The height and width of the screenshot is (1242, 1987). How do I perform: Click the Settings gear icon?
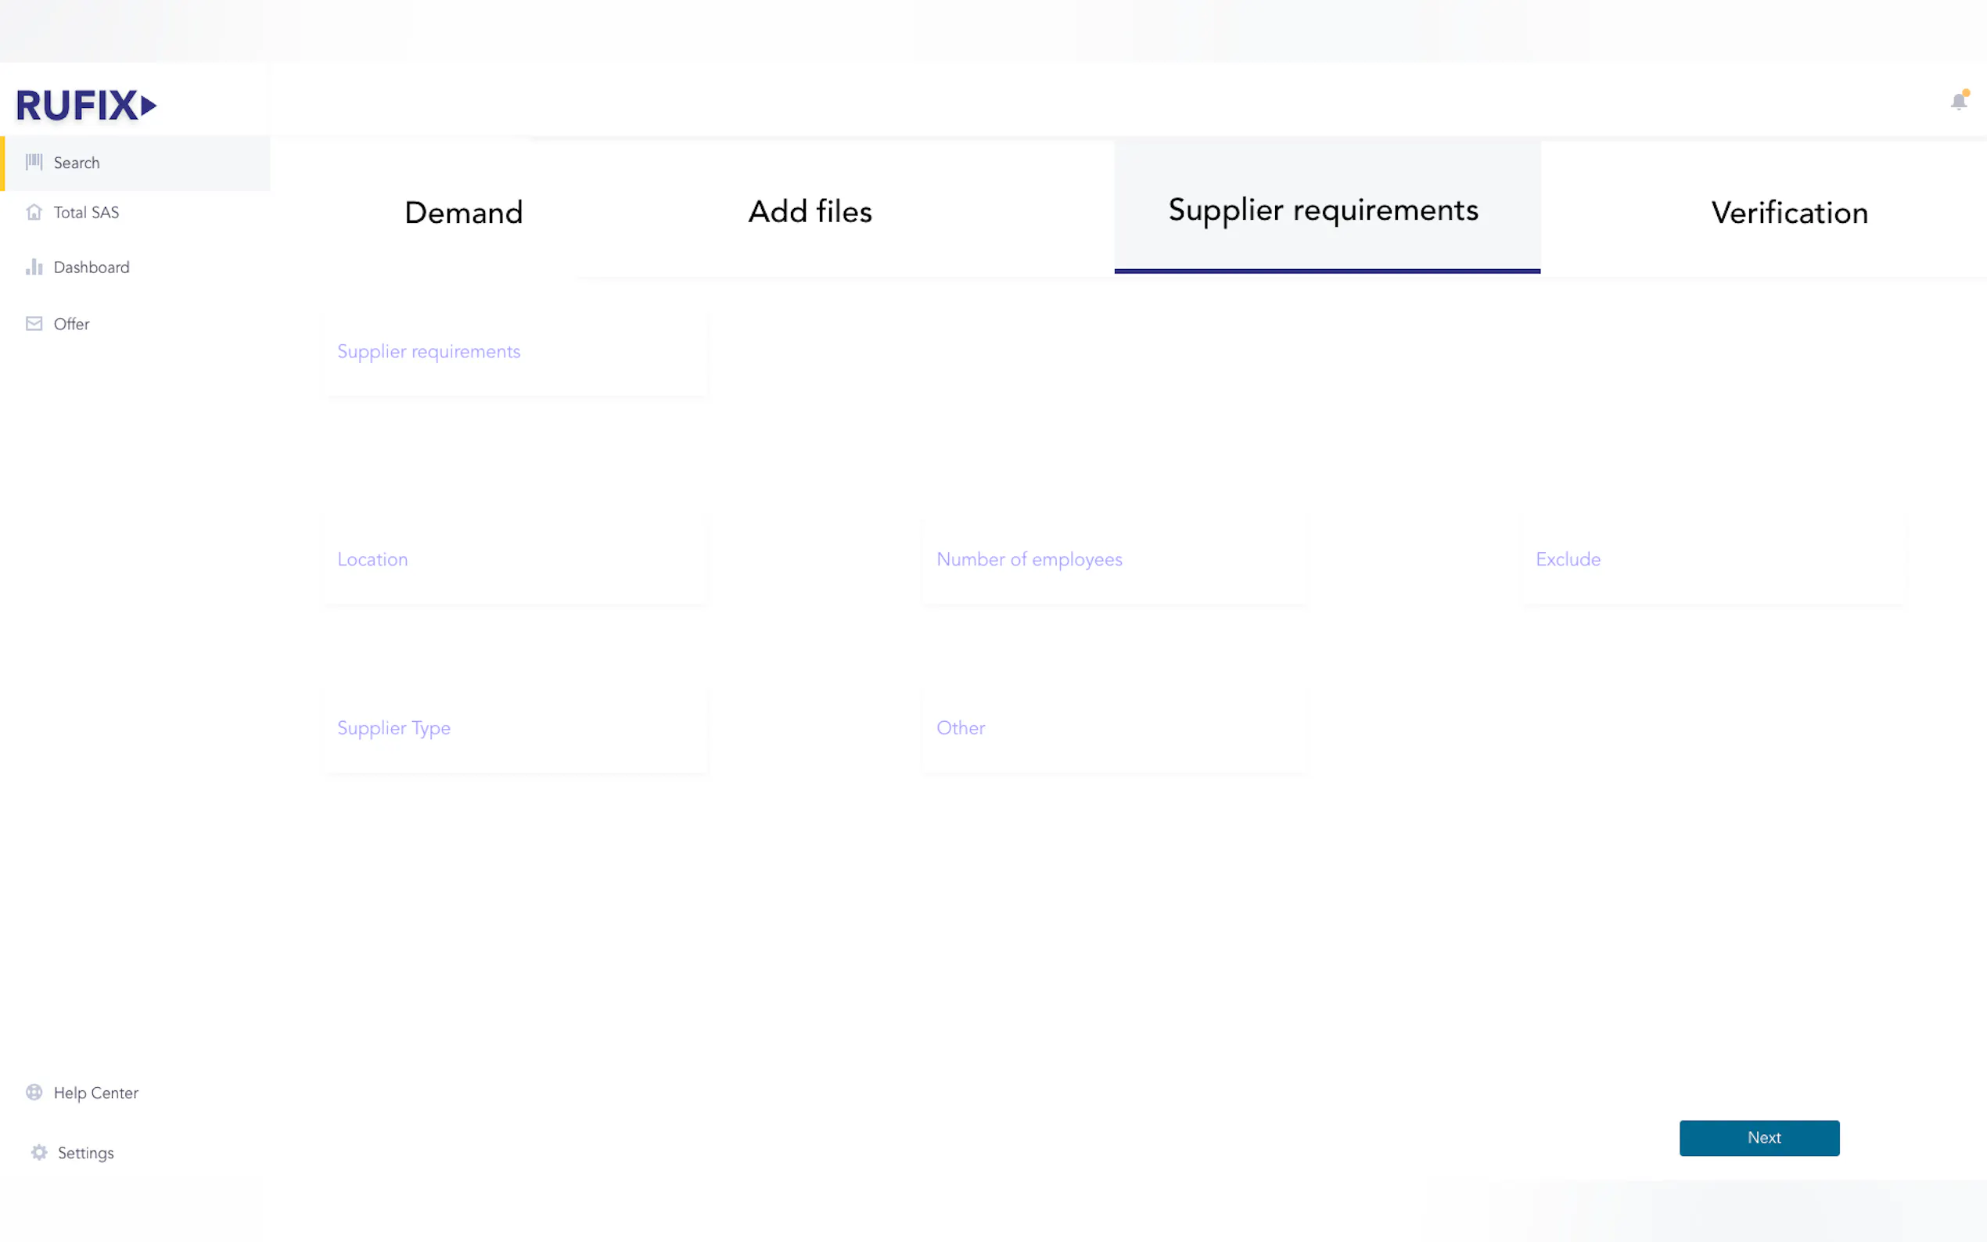click(38, 1151)
